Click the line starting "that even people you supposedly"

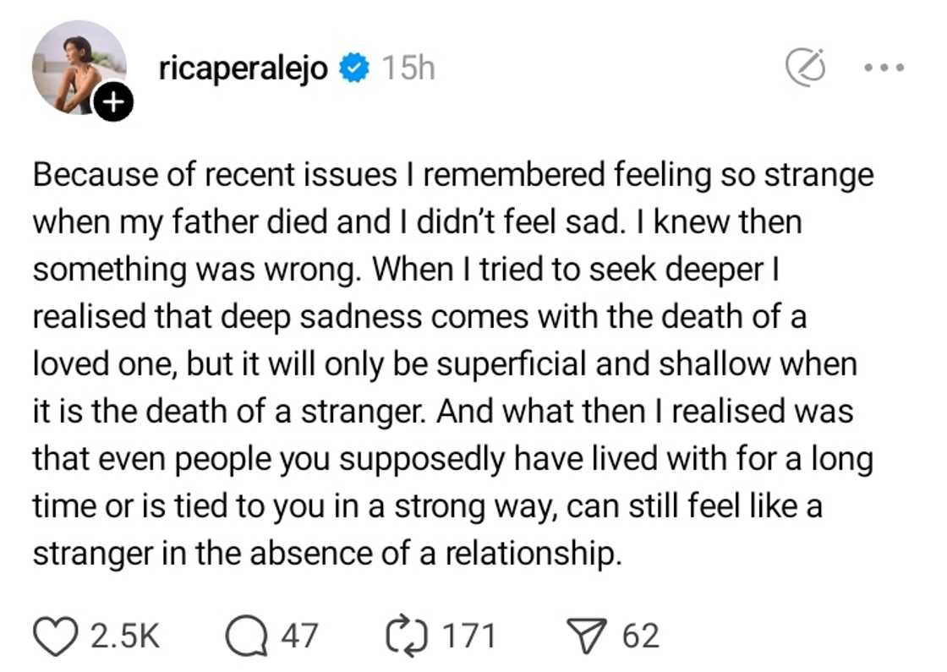pos(452,459)
